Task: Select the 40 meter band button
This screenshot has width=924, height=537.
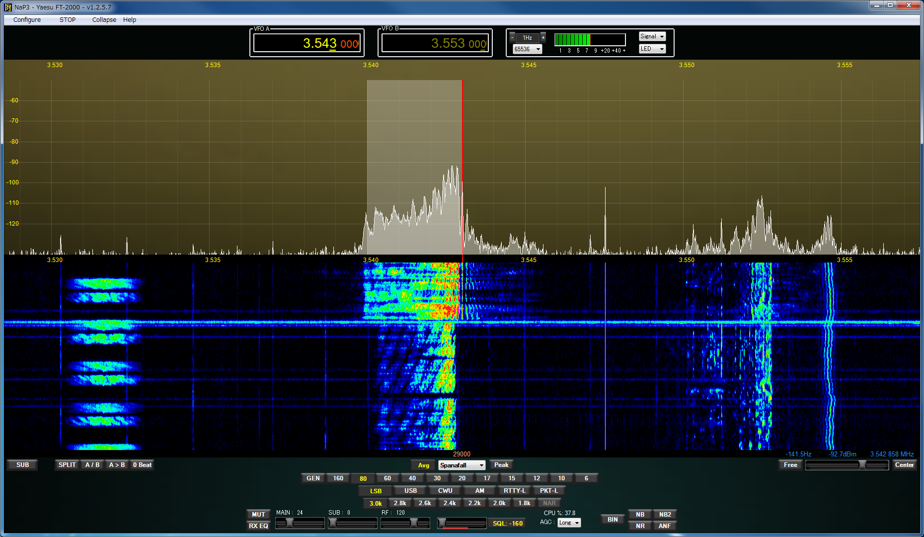Action: click(412, 478)
